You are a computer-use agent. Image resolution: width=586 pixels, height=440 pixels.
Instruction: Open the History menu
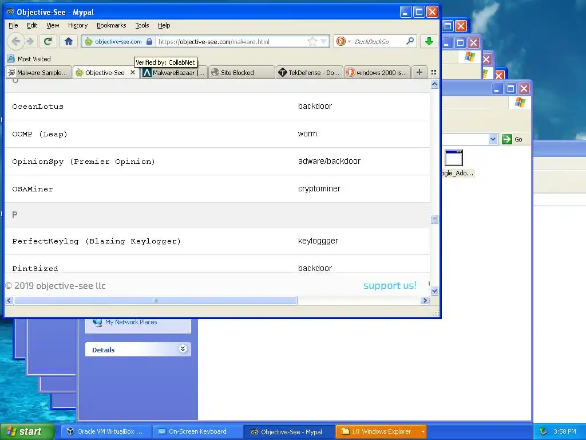(x=78, y=25)
